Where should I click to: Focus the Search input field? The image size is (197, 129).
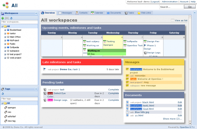tap(172, 7)
